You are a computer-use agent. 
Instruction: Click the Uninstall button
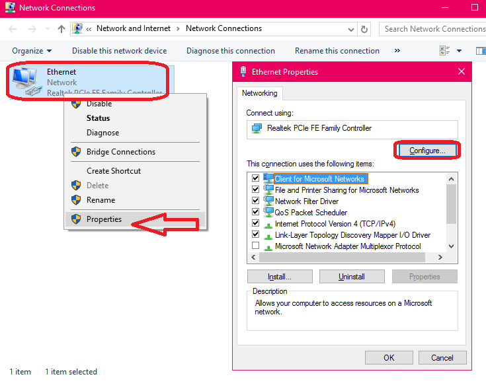pyautogui.click(x=352, y=277)
